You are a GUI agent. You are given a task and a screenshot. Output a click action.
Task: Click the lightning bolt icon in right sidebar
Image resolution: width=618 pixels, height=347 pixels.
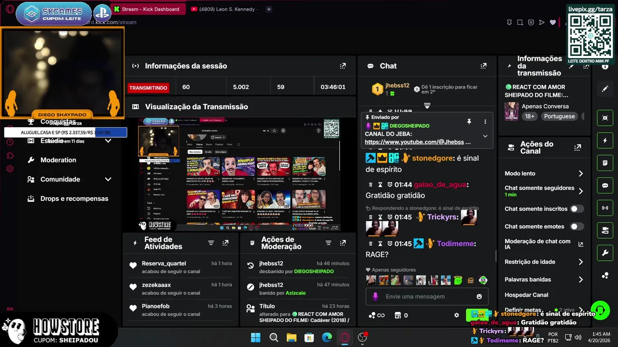(x=605, y=140)
